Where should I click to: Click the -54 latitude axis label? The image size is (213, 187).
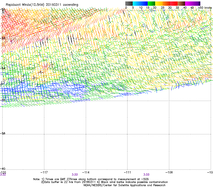(3, 68)
